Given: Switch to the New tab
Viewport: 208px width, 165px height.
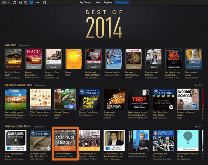Looking at the screenshot, I should (98, 2).
